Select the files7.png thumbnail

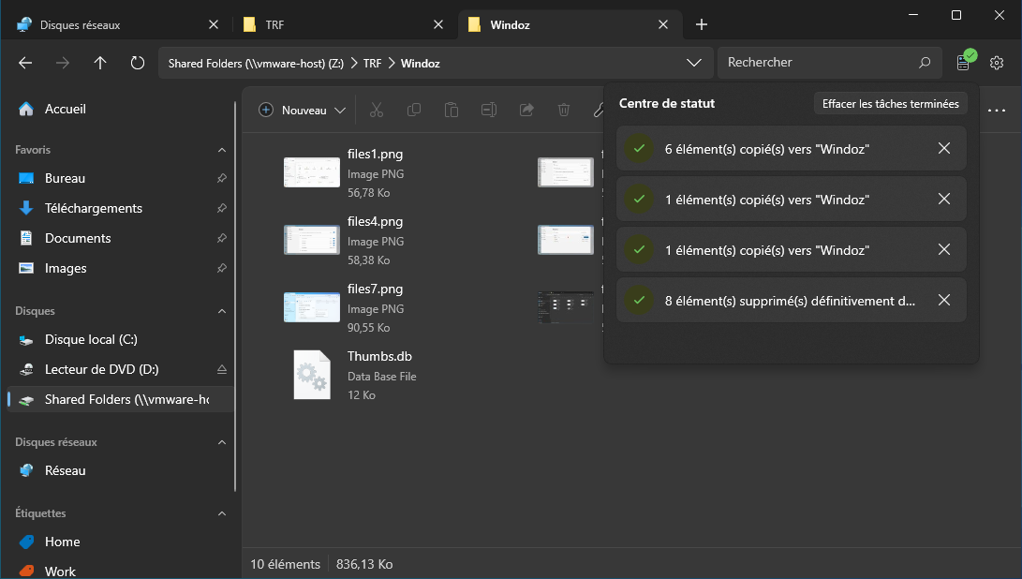(x=312, y=306)
